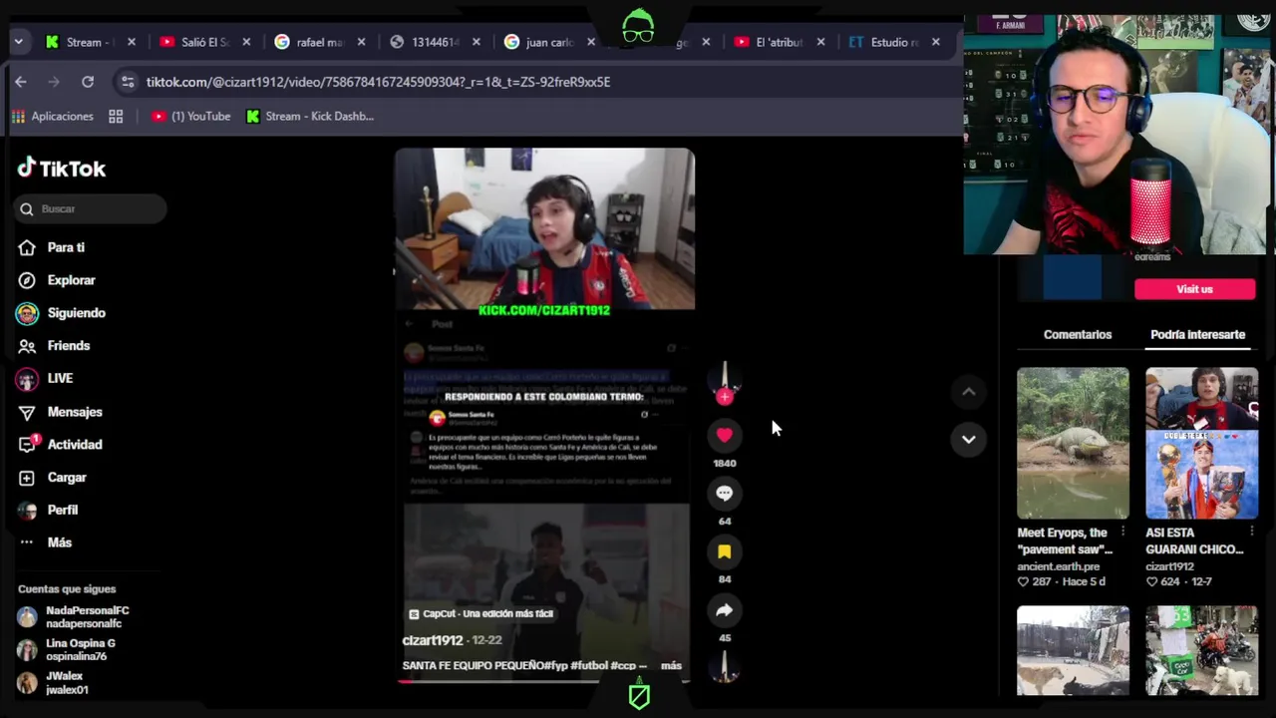Open the LIVE icon

27,379
